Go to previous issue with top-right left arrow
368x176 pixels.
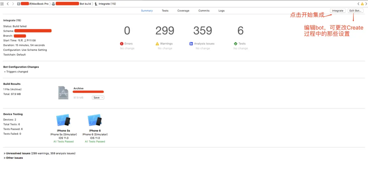point(359,4)
